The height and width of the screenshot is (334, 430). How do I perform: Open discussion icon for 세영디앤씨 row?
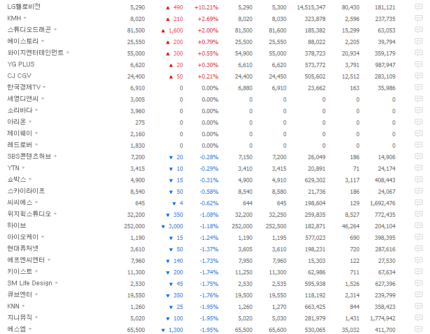418,99
